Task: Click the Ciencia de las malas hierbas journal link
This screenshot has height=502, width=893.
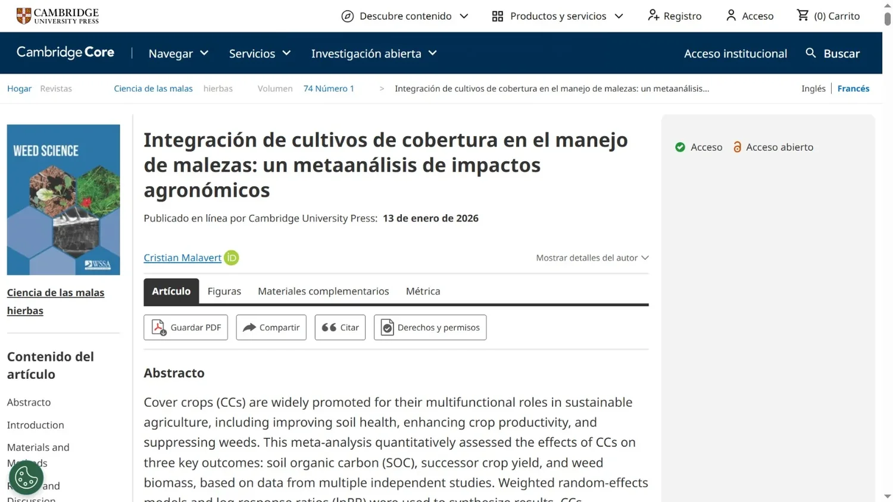Action: coord(55,302)
